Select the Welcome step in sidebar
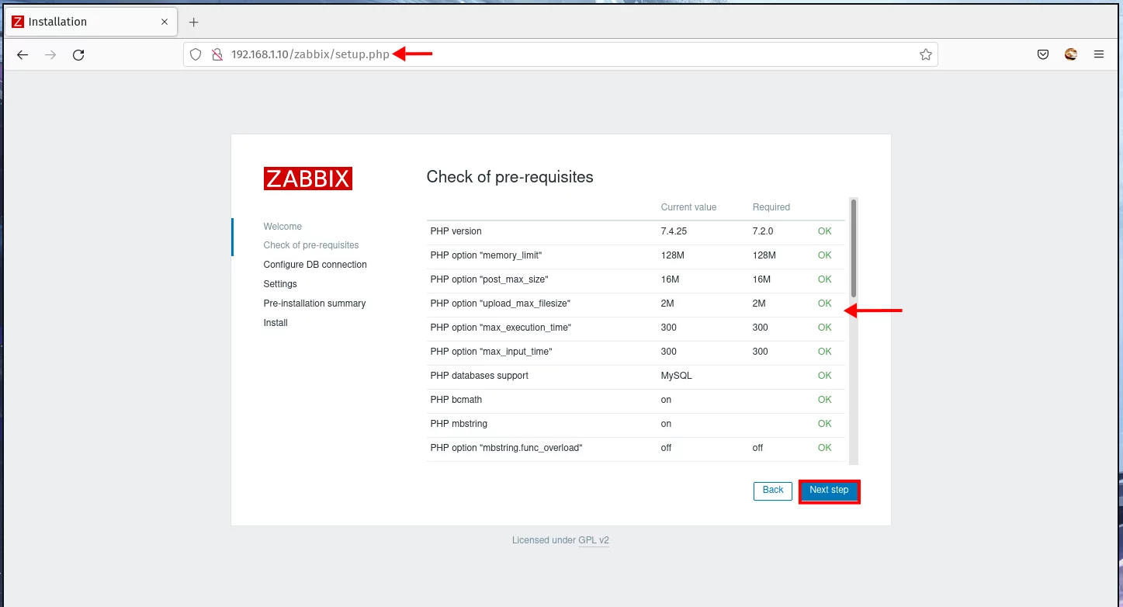 click(282, 227)
